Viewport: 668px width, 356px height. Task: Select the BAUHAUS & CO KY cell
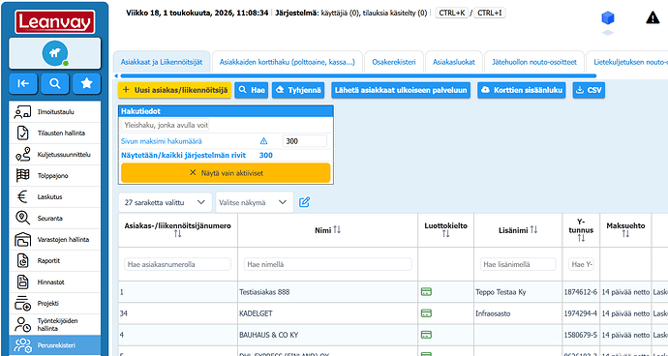(327, 335)
